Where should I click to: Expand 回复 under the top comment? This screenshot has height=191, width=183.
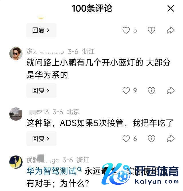pos(41,30)
